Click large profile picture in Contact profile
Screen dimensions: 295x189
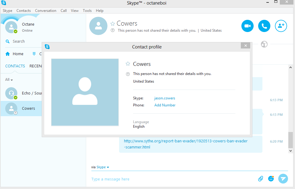(x=85, y=92)
